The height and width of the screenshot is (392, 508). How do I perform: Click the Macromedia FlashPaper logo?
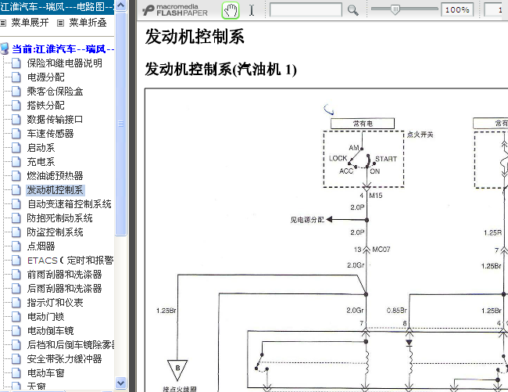tap(177, 10)
